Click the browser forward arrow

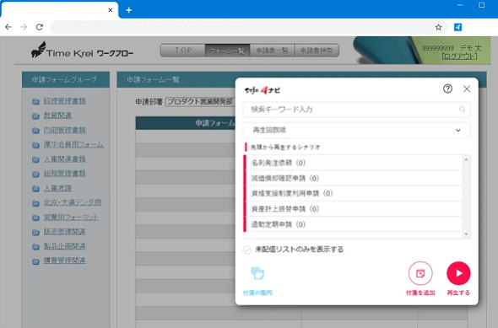[24, 27]
